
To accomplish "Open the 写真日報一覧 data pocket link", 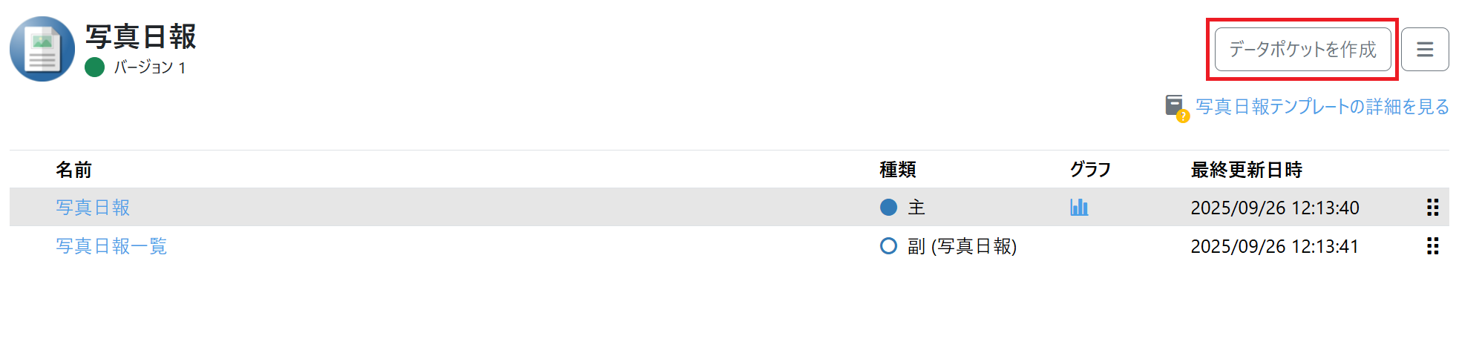I will point(111,246).
